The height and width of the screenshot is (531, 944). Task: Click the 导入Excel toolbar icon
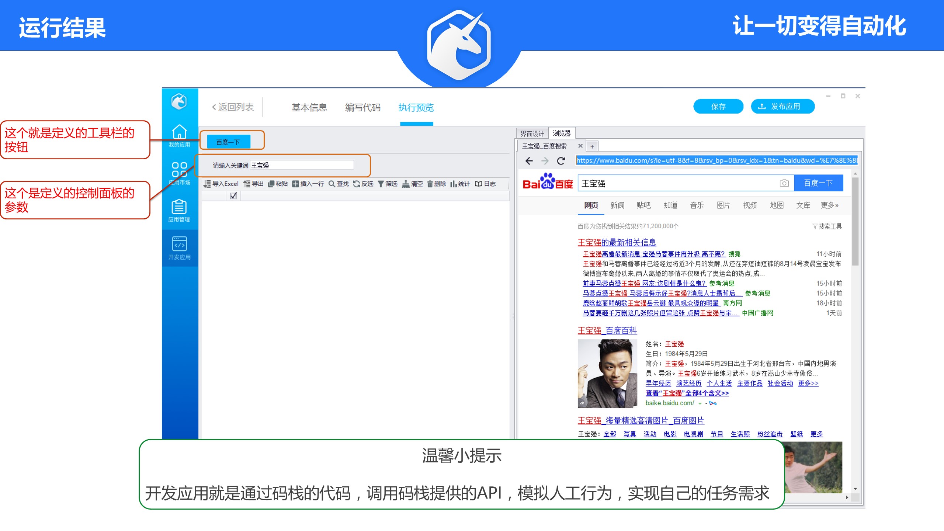click(x=207, y=184)
